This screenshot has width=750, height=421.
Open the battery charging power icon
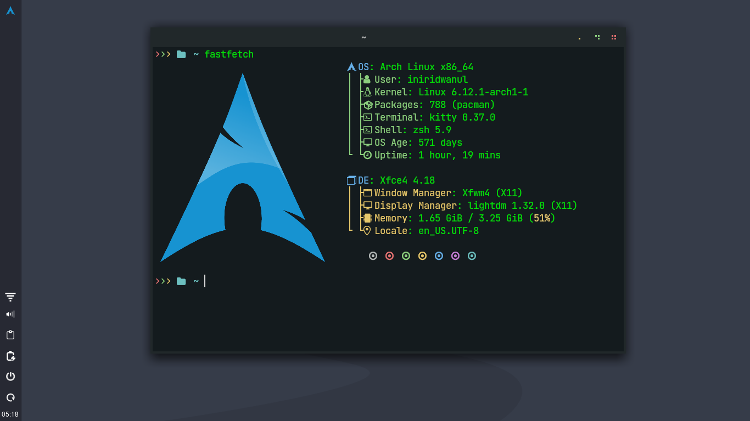click(x=10, y=356)
